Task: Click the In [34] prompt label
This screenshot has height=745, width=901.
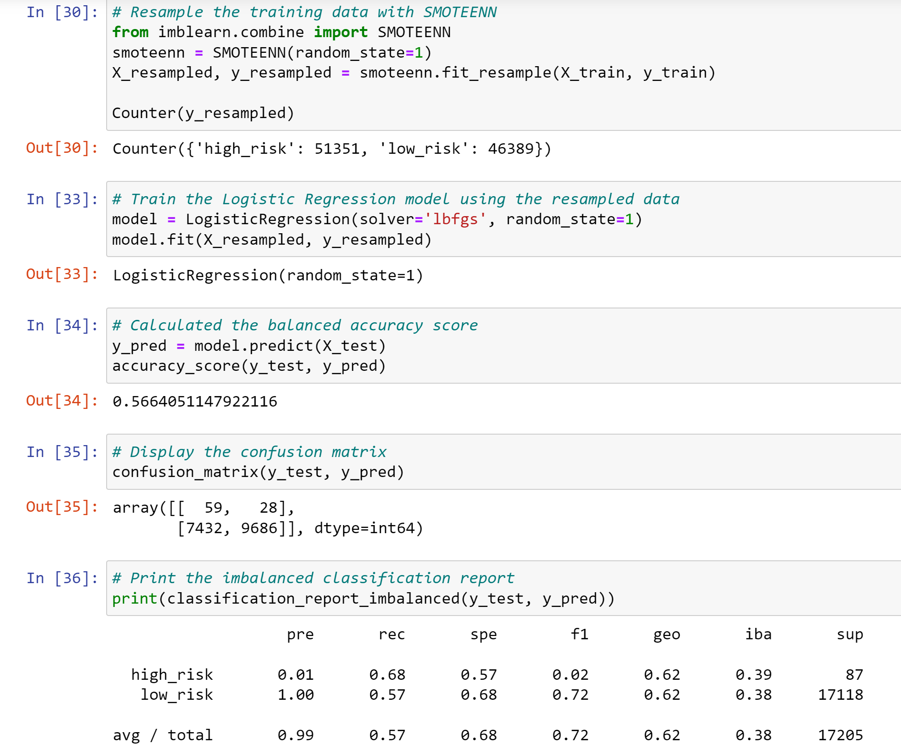Action: click(x=62, y=325)
